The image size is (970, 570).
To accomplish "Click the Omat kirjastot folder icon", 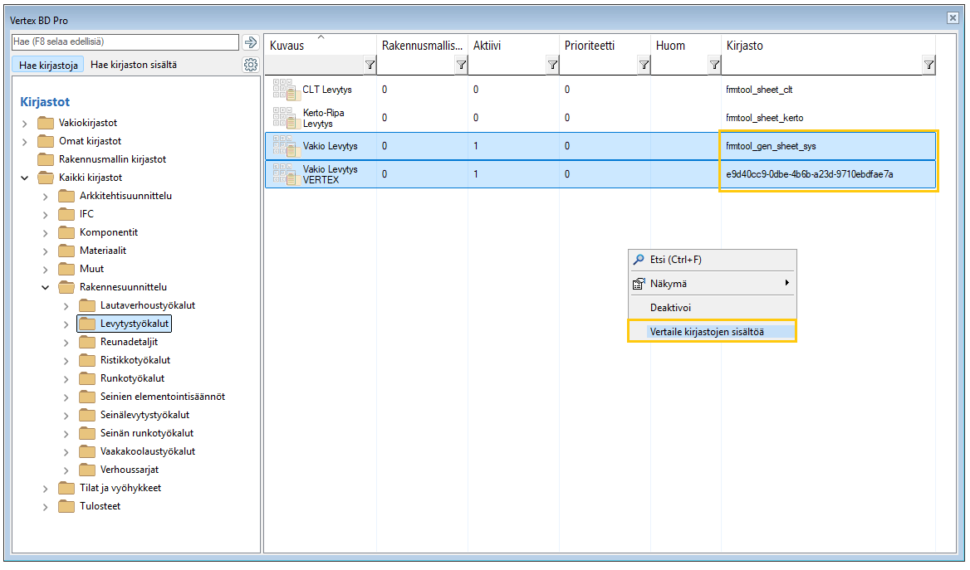I will (46, 141).
